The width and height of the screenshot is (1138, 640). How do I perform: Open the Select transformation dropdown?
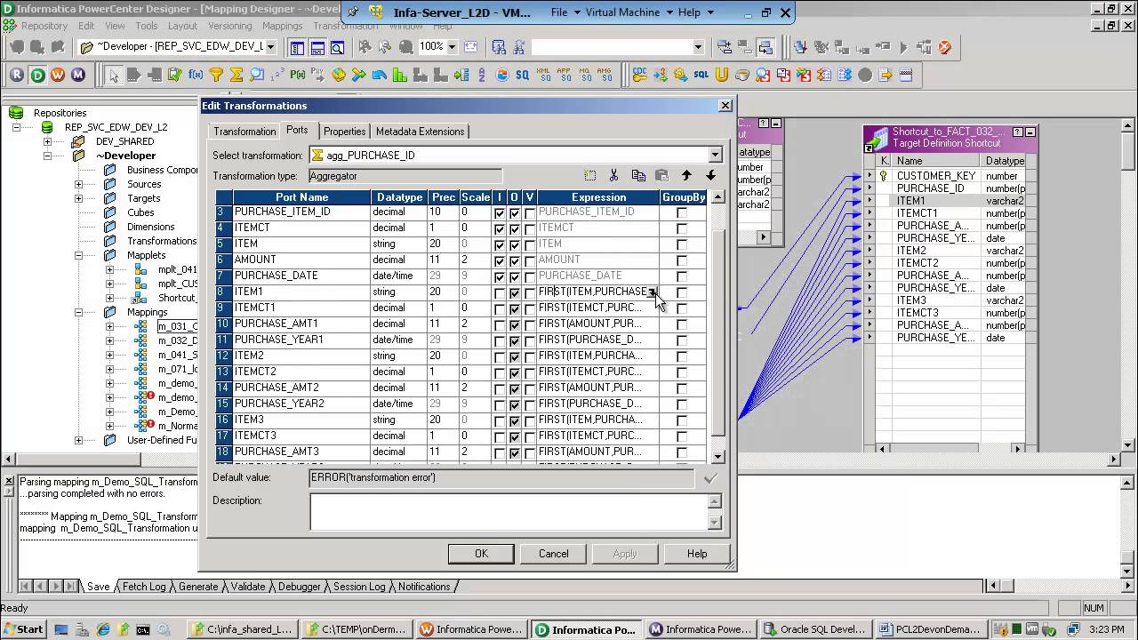tap(714, 156)
